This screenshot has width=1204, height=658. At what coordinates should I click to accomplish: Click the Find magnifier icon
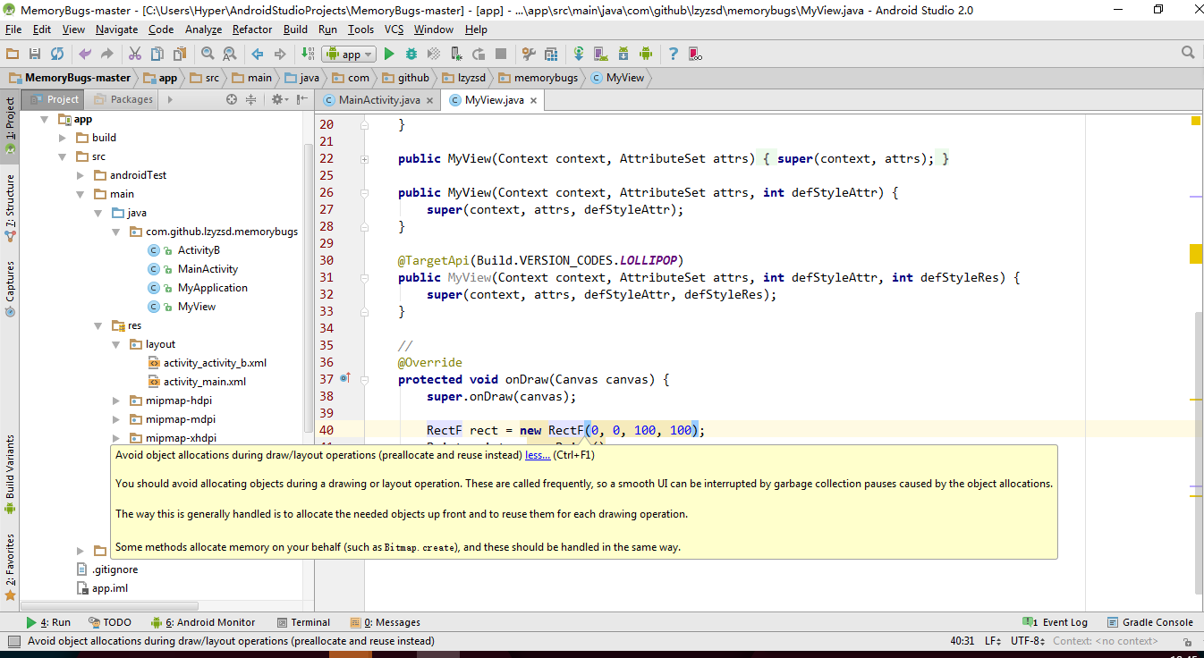pyautogui.click(x=208, y=54)
